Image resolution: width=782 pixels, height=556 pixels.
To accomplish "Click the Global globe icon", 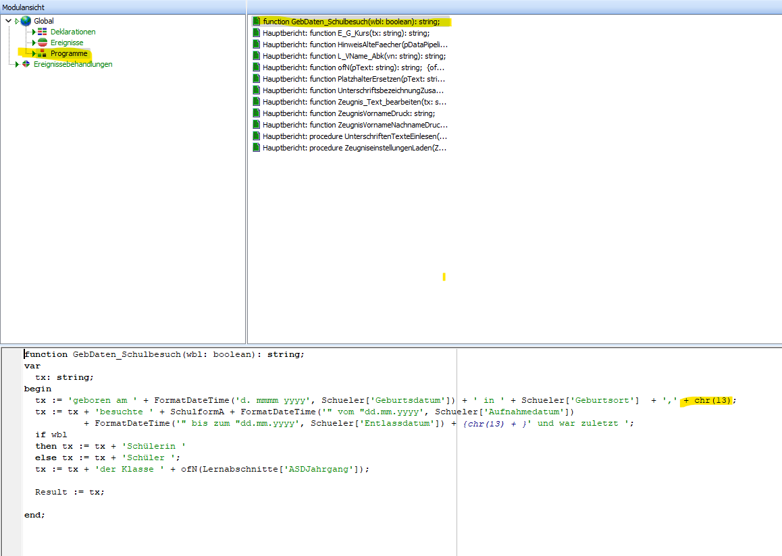I will pyautogui.click(x=26, y=21).
